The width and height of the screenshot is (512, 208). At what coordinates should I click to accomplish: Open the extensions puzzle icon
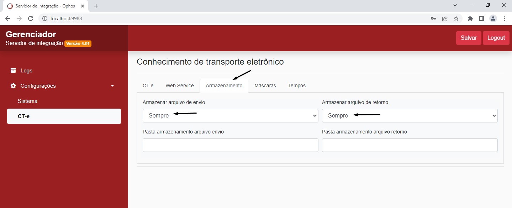(x=470, y=18)
